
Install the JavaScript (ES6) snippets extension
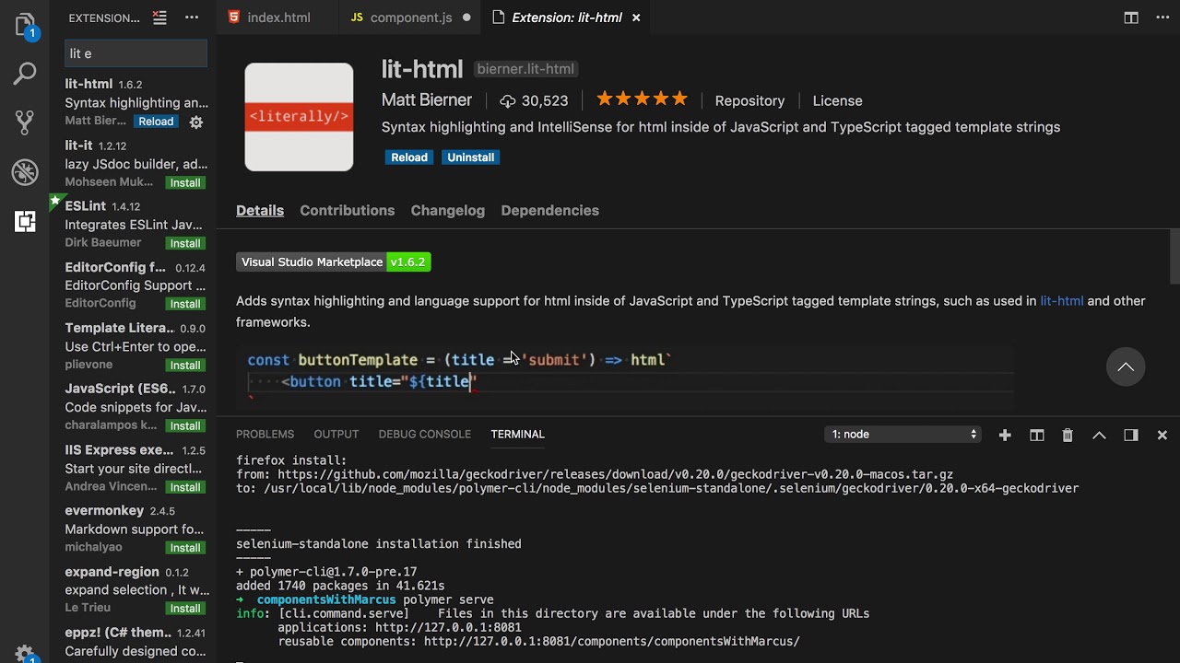click(185, 426)
